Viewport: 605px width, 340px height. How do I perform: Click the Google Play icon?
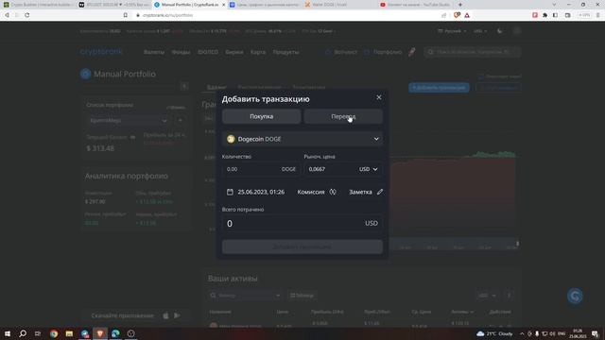177,315
